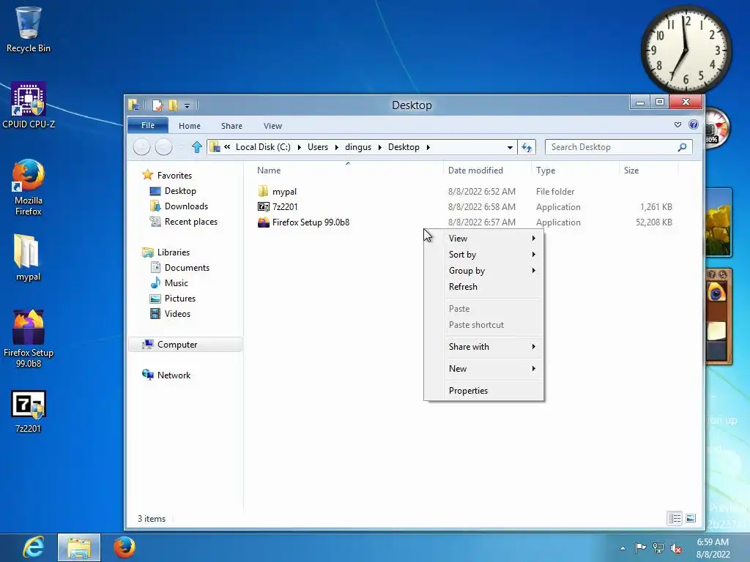Click the Up one level arrow
Image resolution: width=750 pixels, height=562 pixels.
[196, 146]
